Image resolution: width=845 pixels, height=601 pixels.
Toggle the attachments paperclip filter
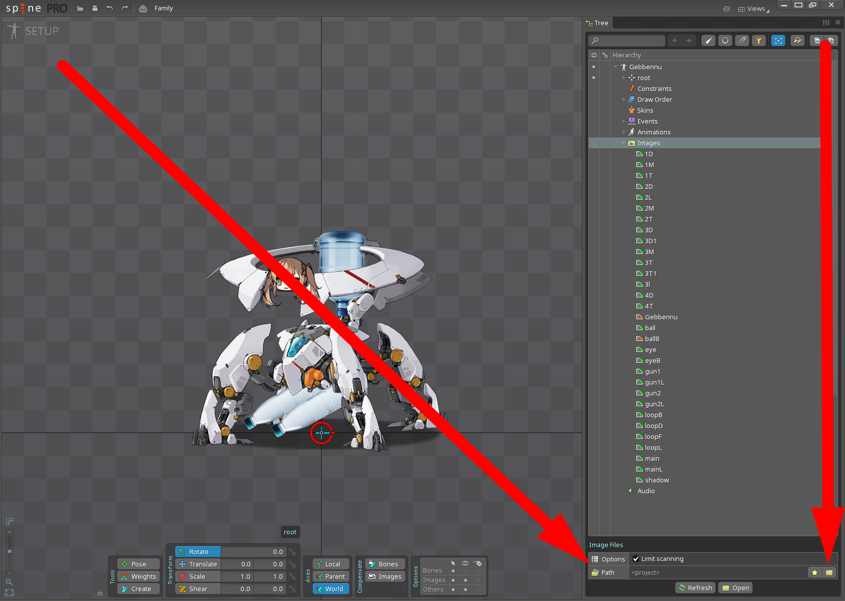(x=742, y=41)
